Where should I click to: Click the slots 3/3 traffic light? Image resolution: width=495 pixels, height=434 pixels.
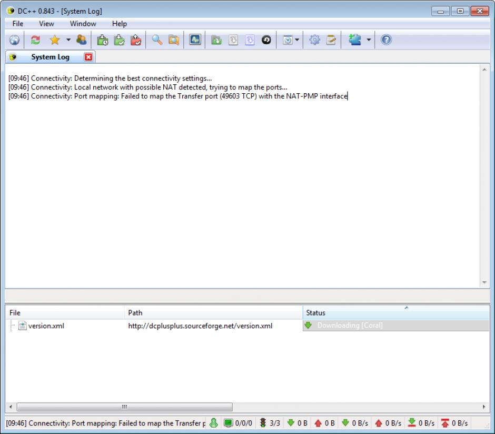pyautogui.click(x=271, y=423)
